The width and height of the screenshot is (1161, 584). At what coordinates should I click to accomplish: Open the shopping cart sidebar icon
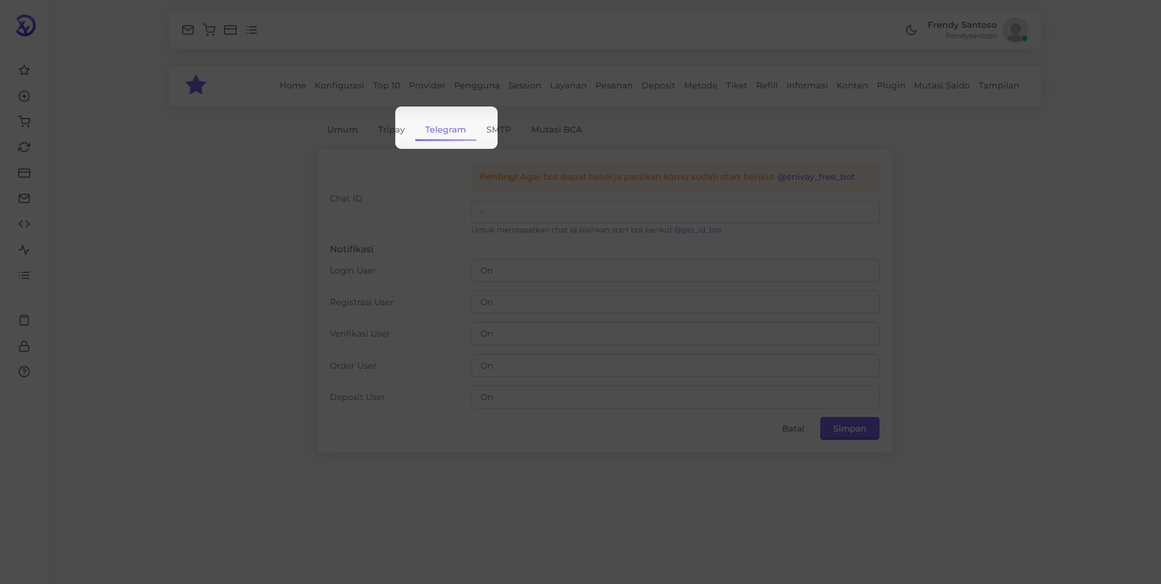coord(24,122)
